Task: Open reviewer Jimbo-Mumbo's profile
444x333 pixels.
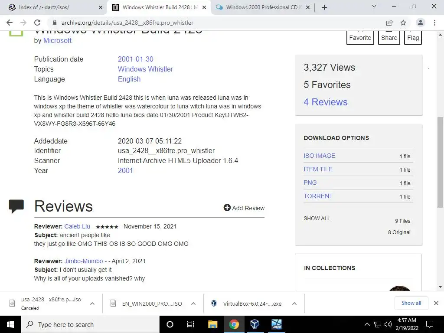Action: (x=84, y=261)
